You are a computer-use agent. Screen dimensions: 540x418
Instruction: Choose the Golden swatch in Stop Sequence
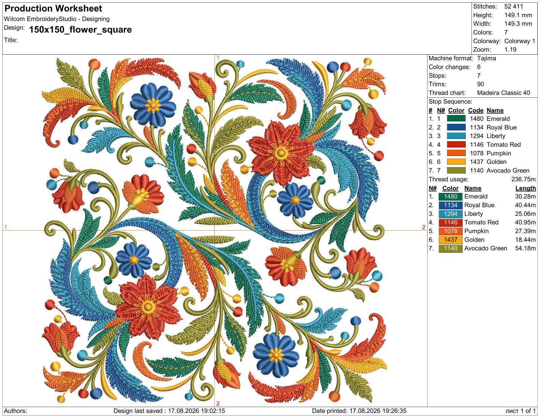click(x=456, y=162)
